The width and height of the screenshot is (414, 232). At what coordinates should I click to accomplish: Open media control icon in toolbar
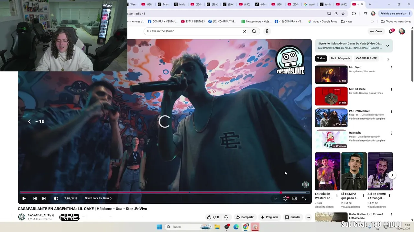(x=365, y=14)
